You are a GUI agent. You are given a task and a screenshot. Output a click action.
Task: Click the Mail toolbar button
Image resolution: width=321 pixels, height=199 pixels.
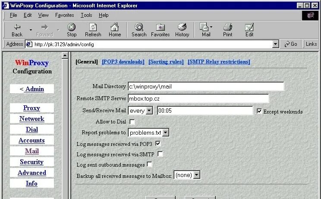coord(206,30)
